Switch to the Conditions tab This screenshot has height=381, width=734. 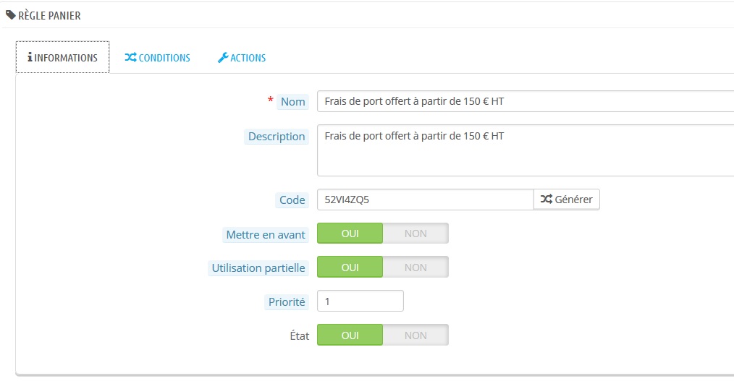(x=157, y=58)
